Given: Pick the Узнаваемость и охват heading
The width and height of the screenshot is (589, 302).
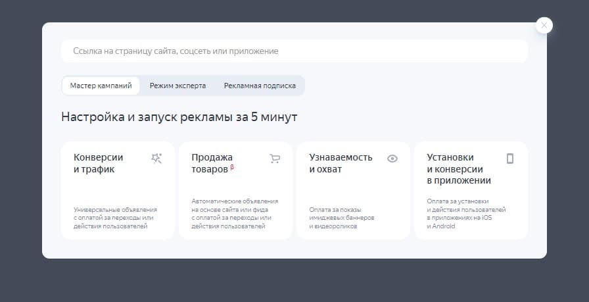Looking at the screenshot, I should click(341, 163).
